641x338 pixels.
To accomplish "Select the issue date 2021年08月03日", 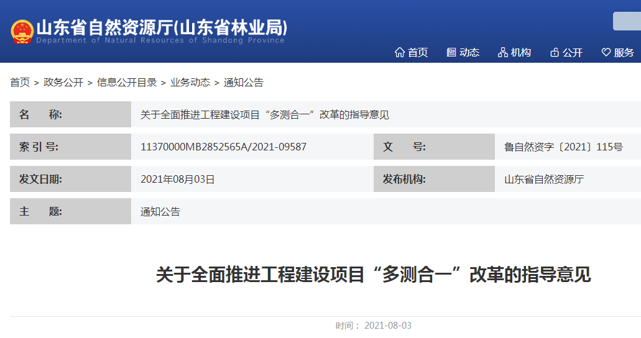I will point(177,179).
